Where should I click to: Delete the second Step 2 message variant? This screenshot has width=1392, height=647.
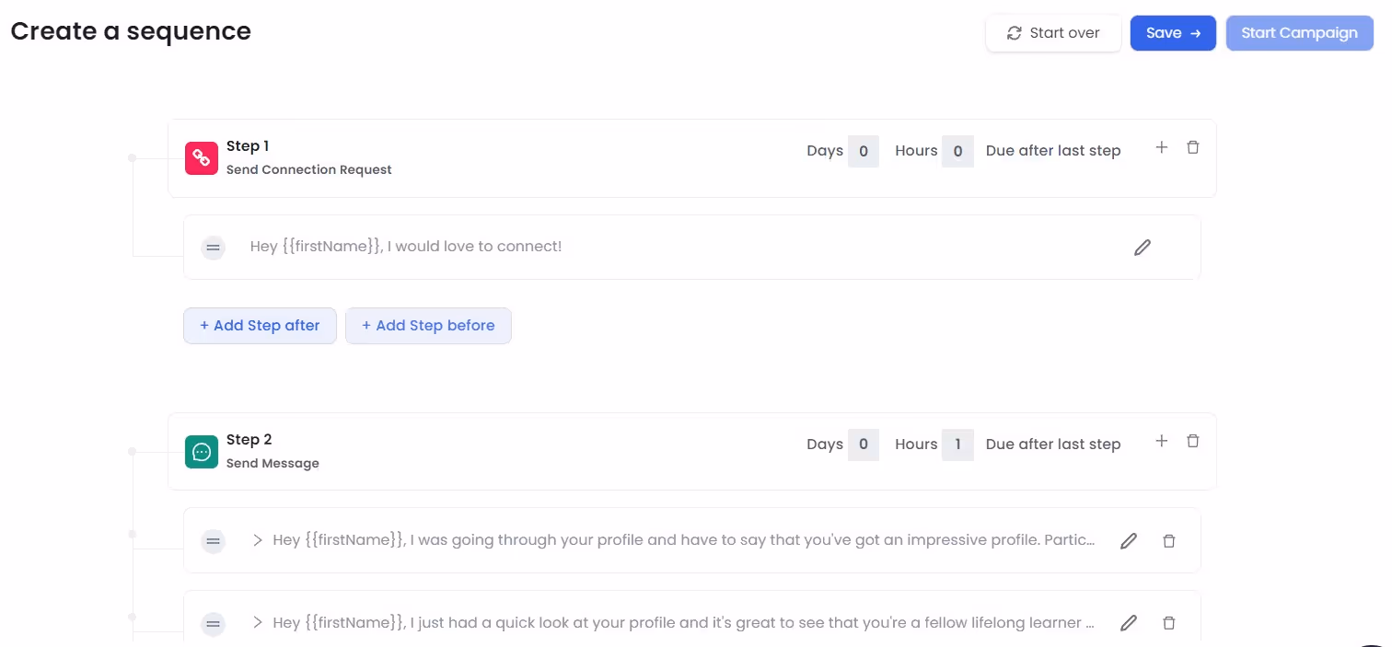click(1168, 622)
